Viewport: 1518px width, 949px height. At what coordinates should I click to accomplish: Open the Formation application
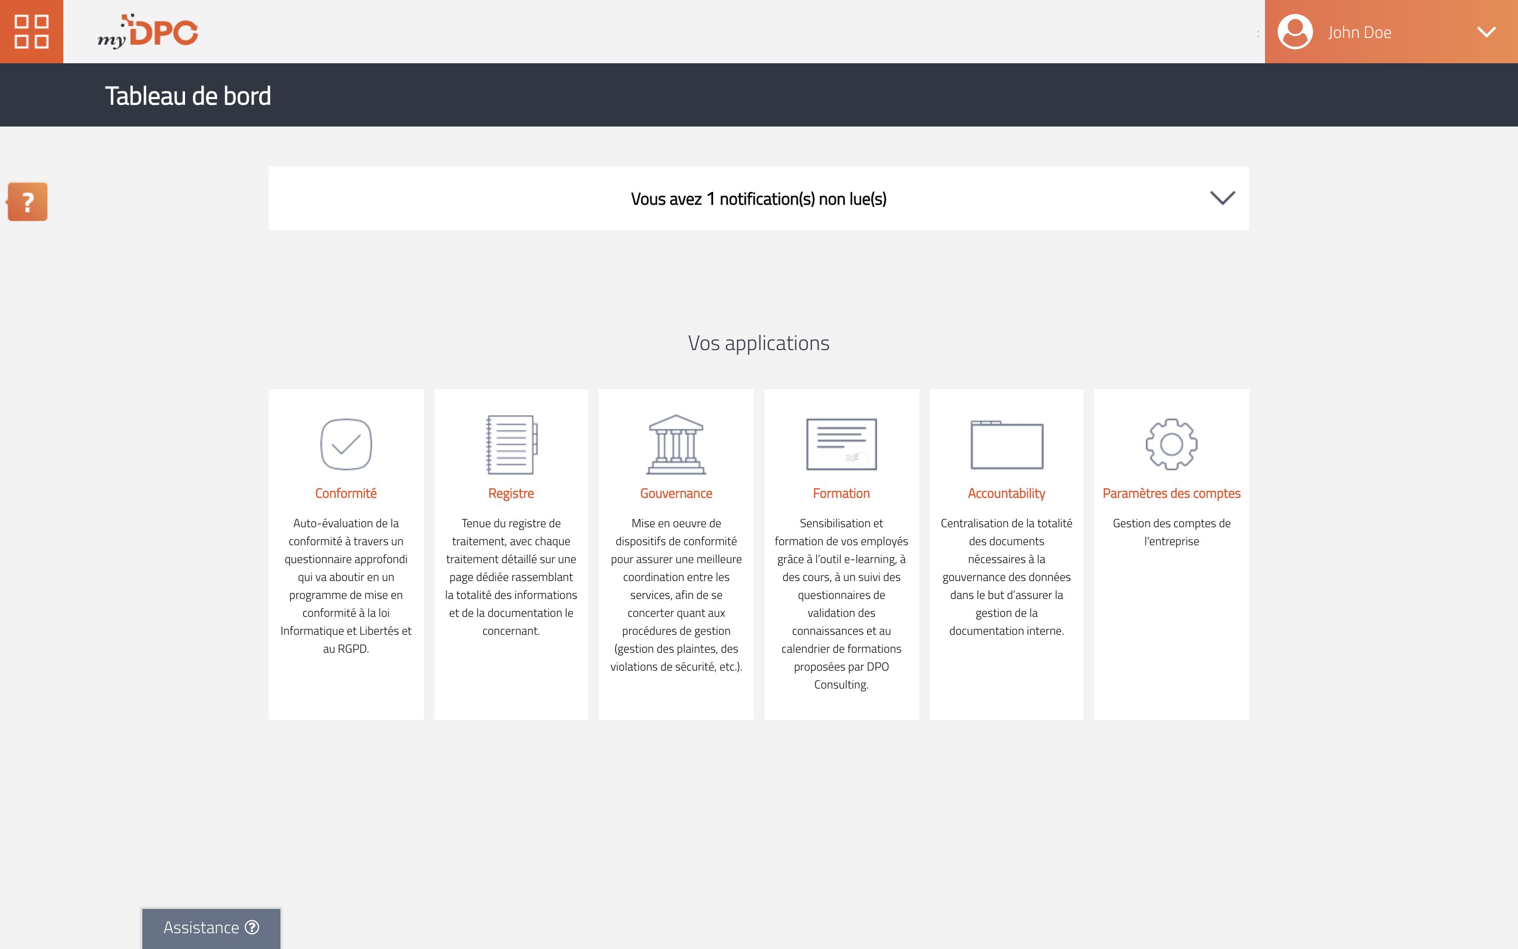840,492
